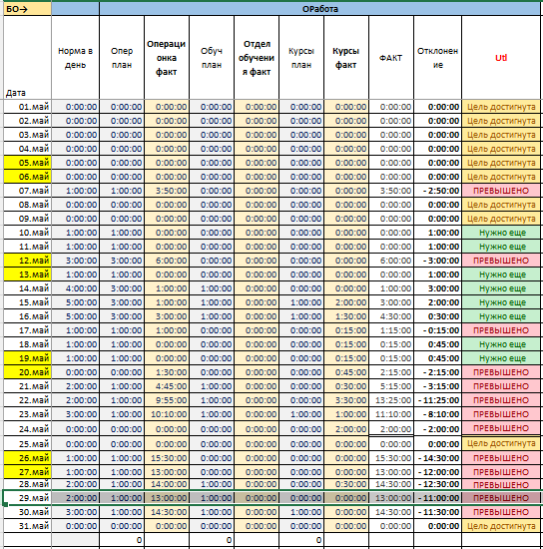
Task: Select the ФАКТ column header
Action: click(x=391, y=58)
